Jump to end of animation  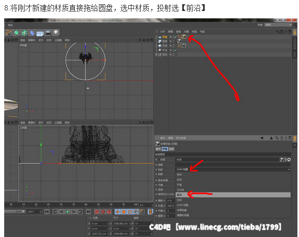(88, 212)
